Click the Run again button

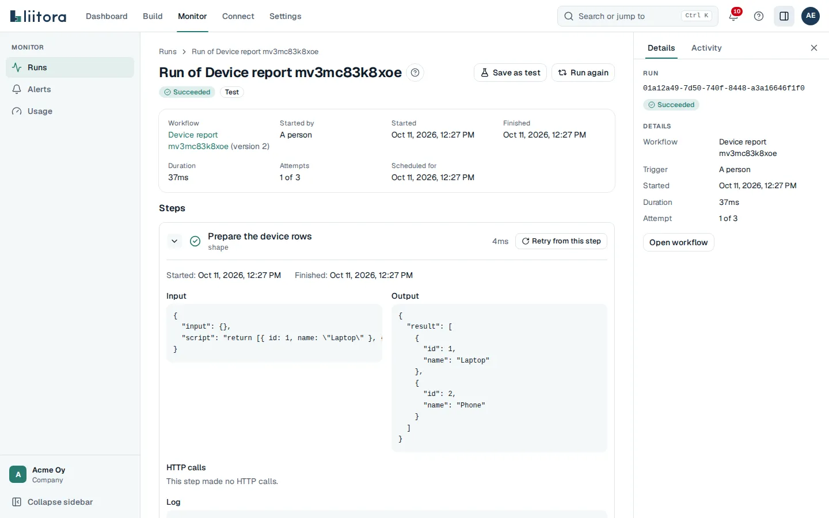pyautogui.click(x=583, y=73)
